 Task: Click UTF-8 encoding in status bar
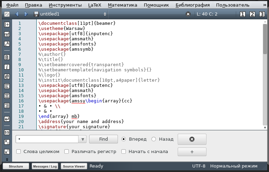(199, 166)
